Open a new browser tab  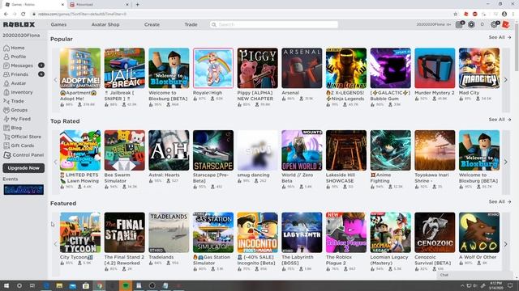pyautogui.click(x=137, y=5)
